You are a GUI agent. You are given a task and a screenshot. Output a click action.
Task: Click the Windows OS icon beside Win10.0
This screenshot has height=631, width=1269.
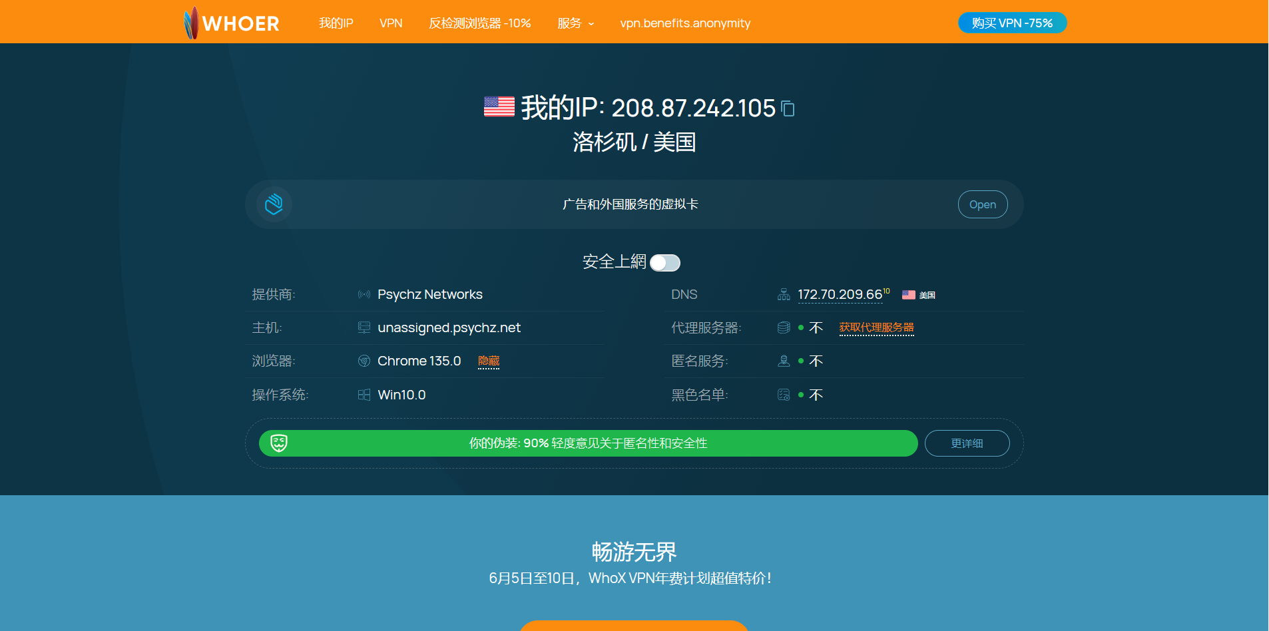pos(364,395)
